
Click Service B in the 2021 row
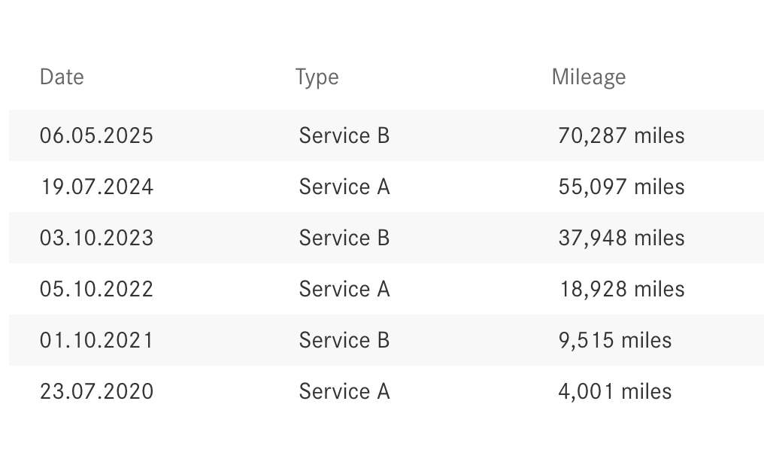tap(344, 340)
